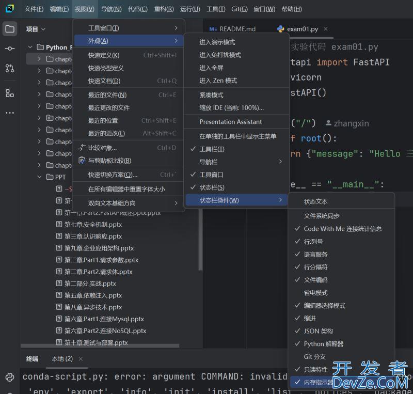Open the 项目 view dropdown
This screenshot has width=413, height=394.
(x=36, y=29)
